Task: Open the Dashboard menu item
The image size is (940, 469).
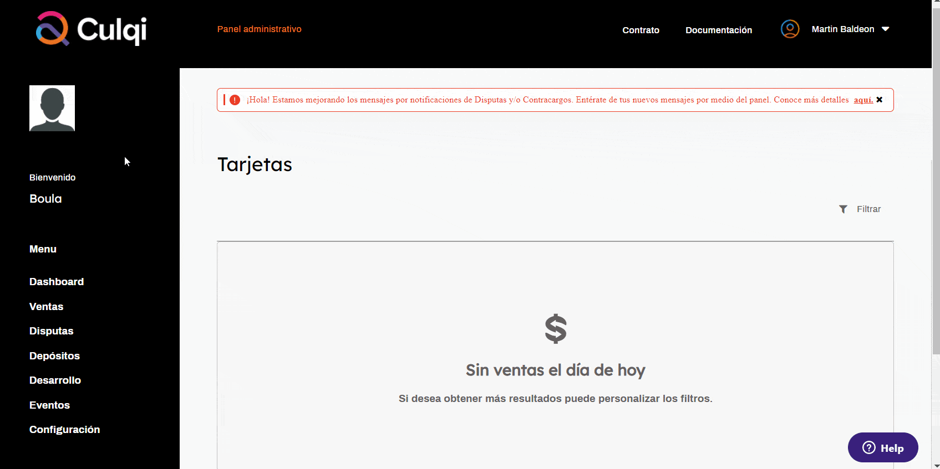Action: coord(57,282)
